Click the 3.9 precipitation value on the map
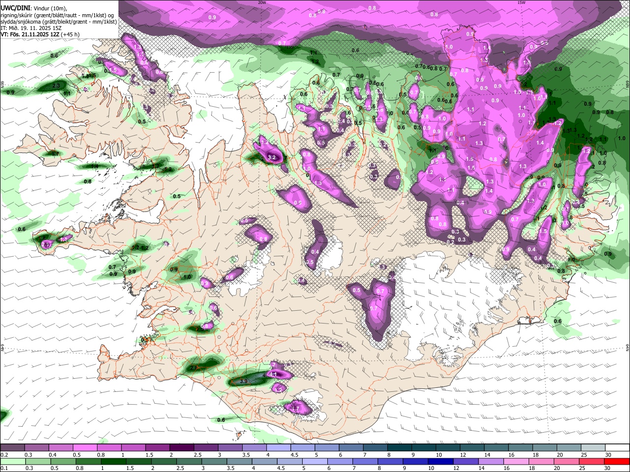The height and width of the screenshot is (472, 630). [243, 381]
